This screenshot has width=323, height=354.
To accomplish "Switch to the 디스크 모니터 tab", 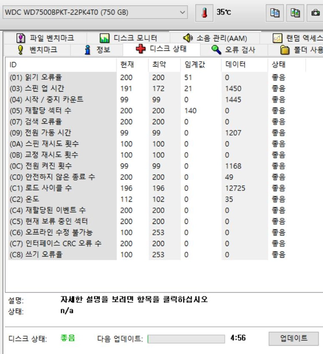I will click(x=128, y=38).
